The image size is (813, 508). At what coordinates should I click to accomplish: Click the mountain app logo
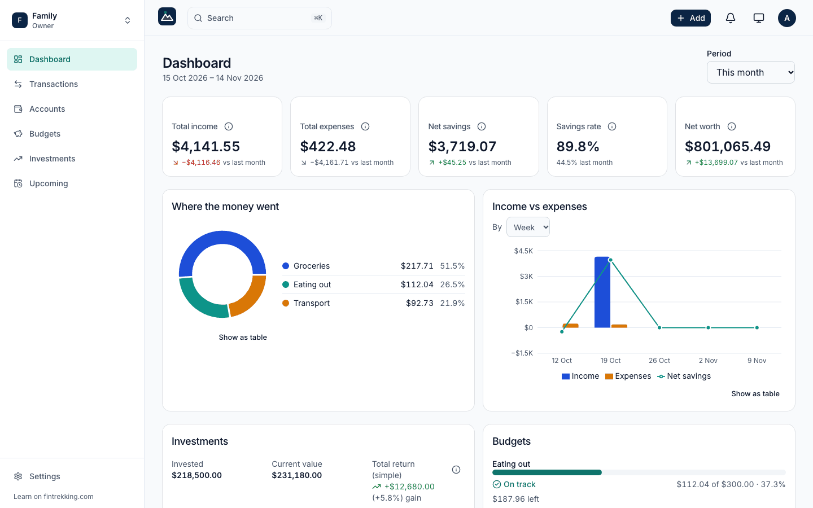pyautogui.click(x=167, y=17)
